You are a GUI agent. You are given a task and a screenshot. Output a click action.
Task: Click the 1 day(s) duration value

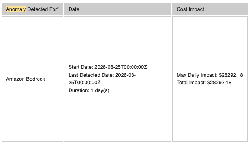pyautogui.click(x=100, y=90)
